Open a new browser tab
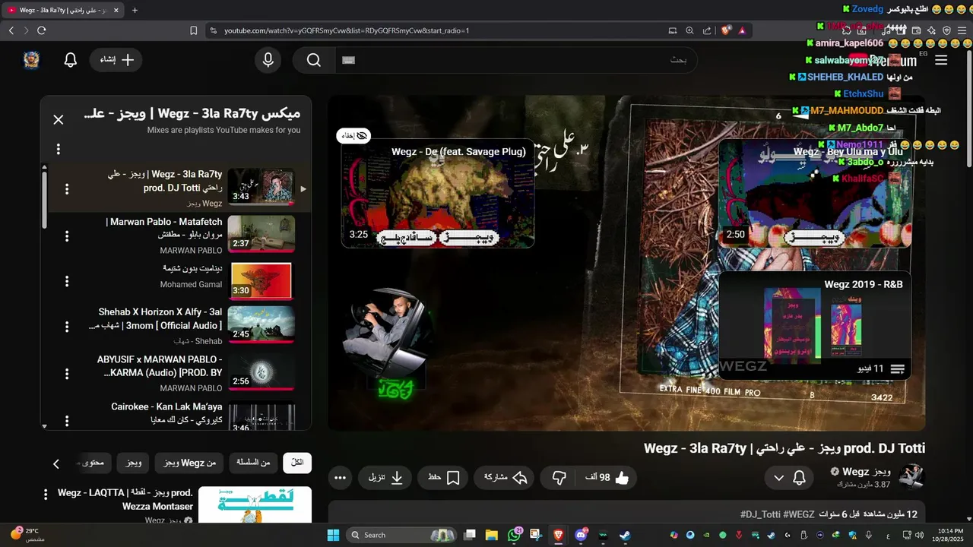This screenshot has width=973, height=547. pyautogui.click(x=135, y=10)
